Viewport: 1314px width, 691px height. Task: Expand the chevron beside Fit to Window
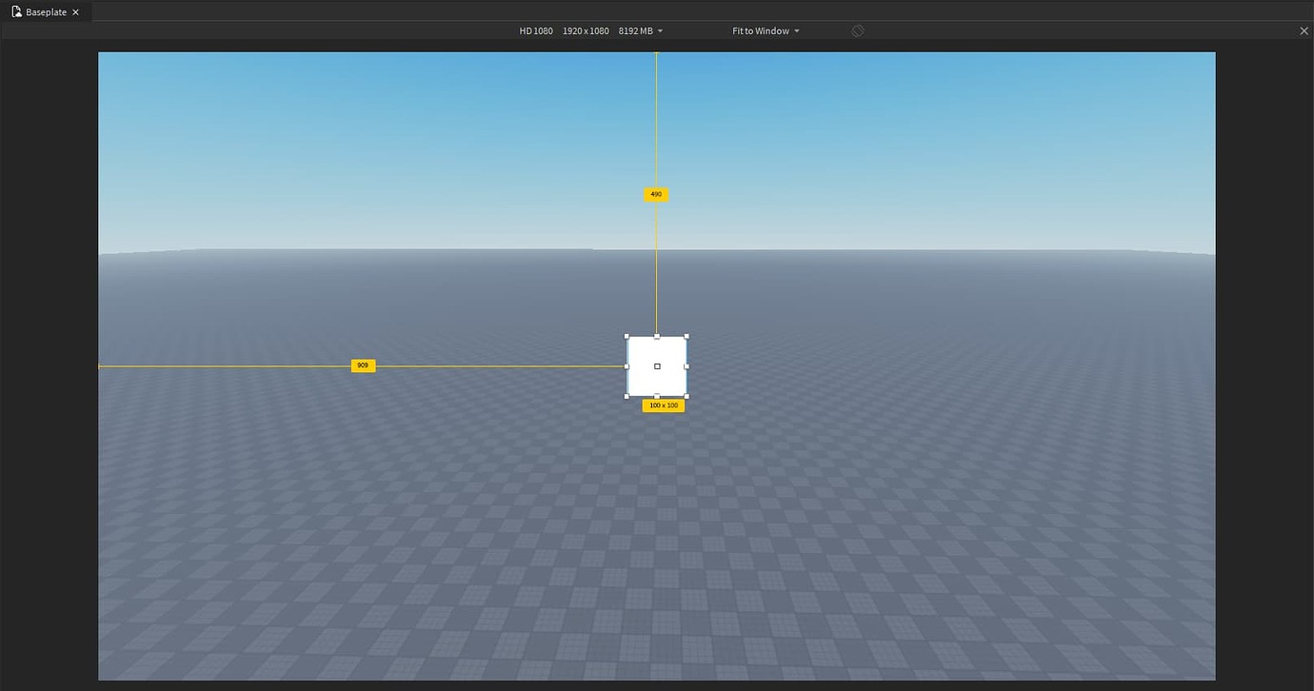click(797, 30)
